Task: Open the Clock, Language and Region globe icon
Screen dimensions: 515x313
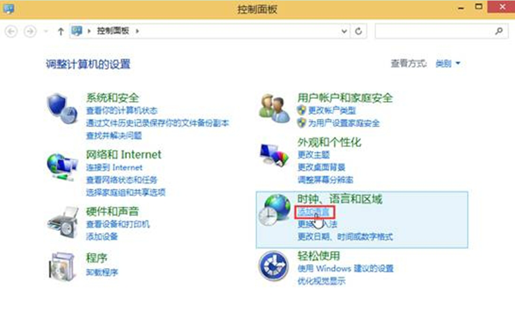Action: tap(274, 209)
